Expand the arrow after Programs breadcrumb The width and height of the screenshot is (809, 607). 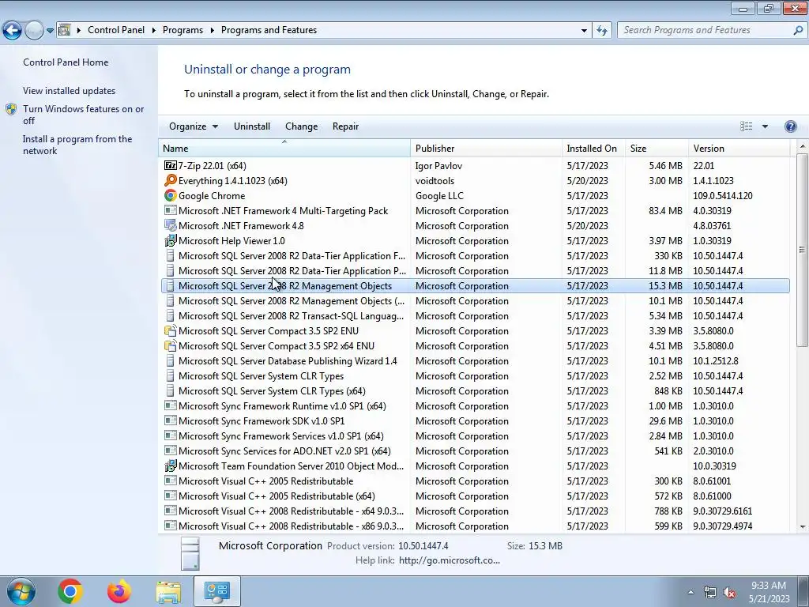[212, 31]
